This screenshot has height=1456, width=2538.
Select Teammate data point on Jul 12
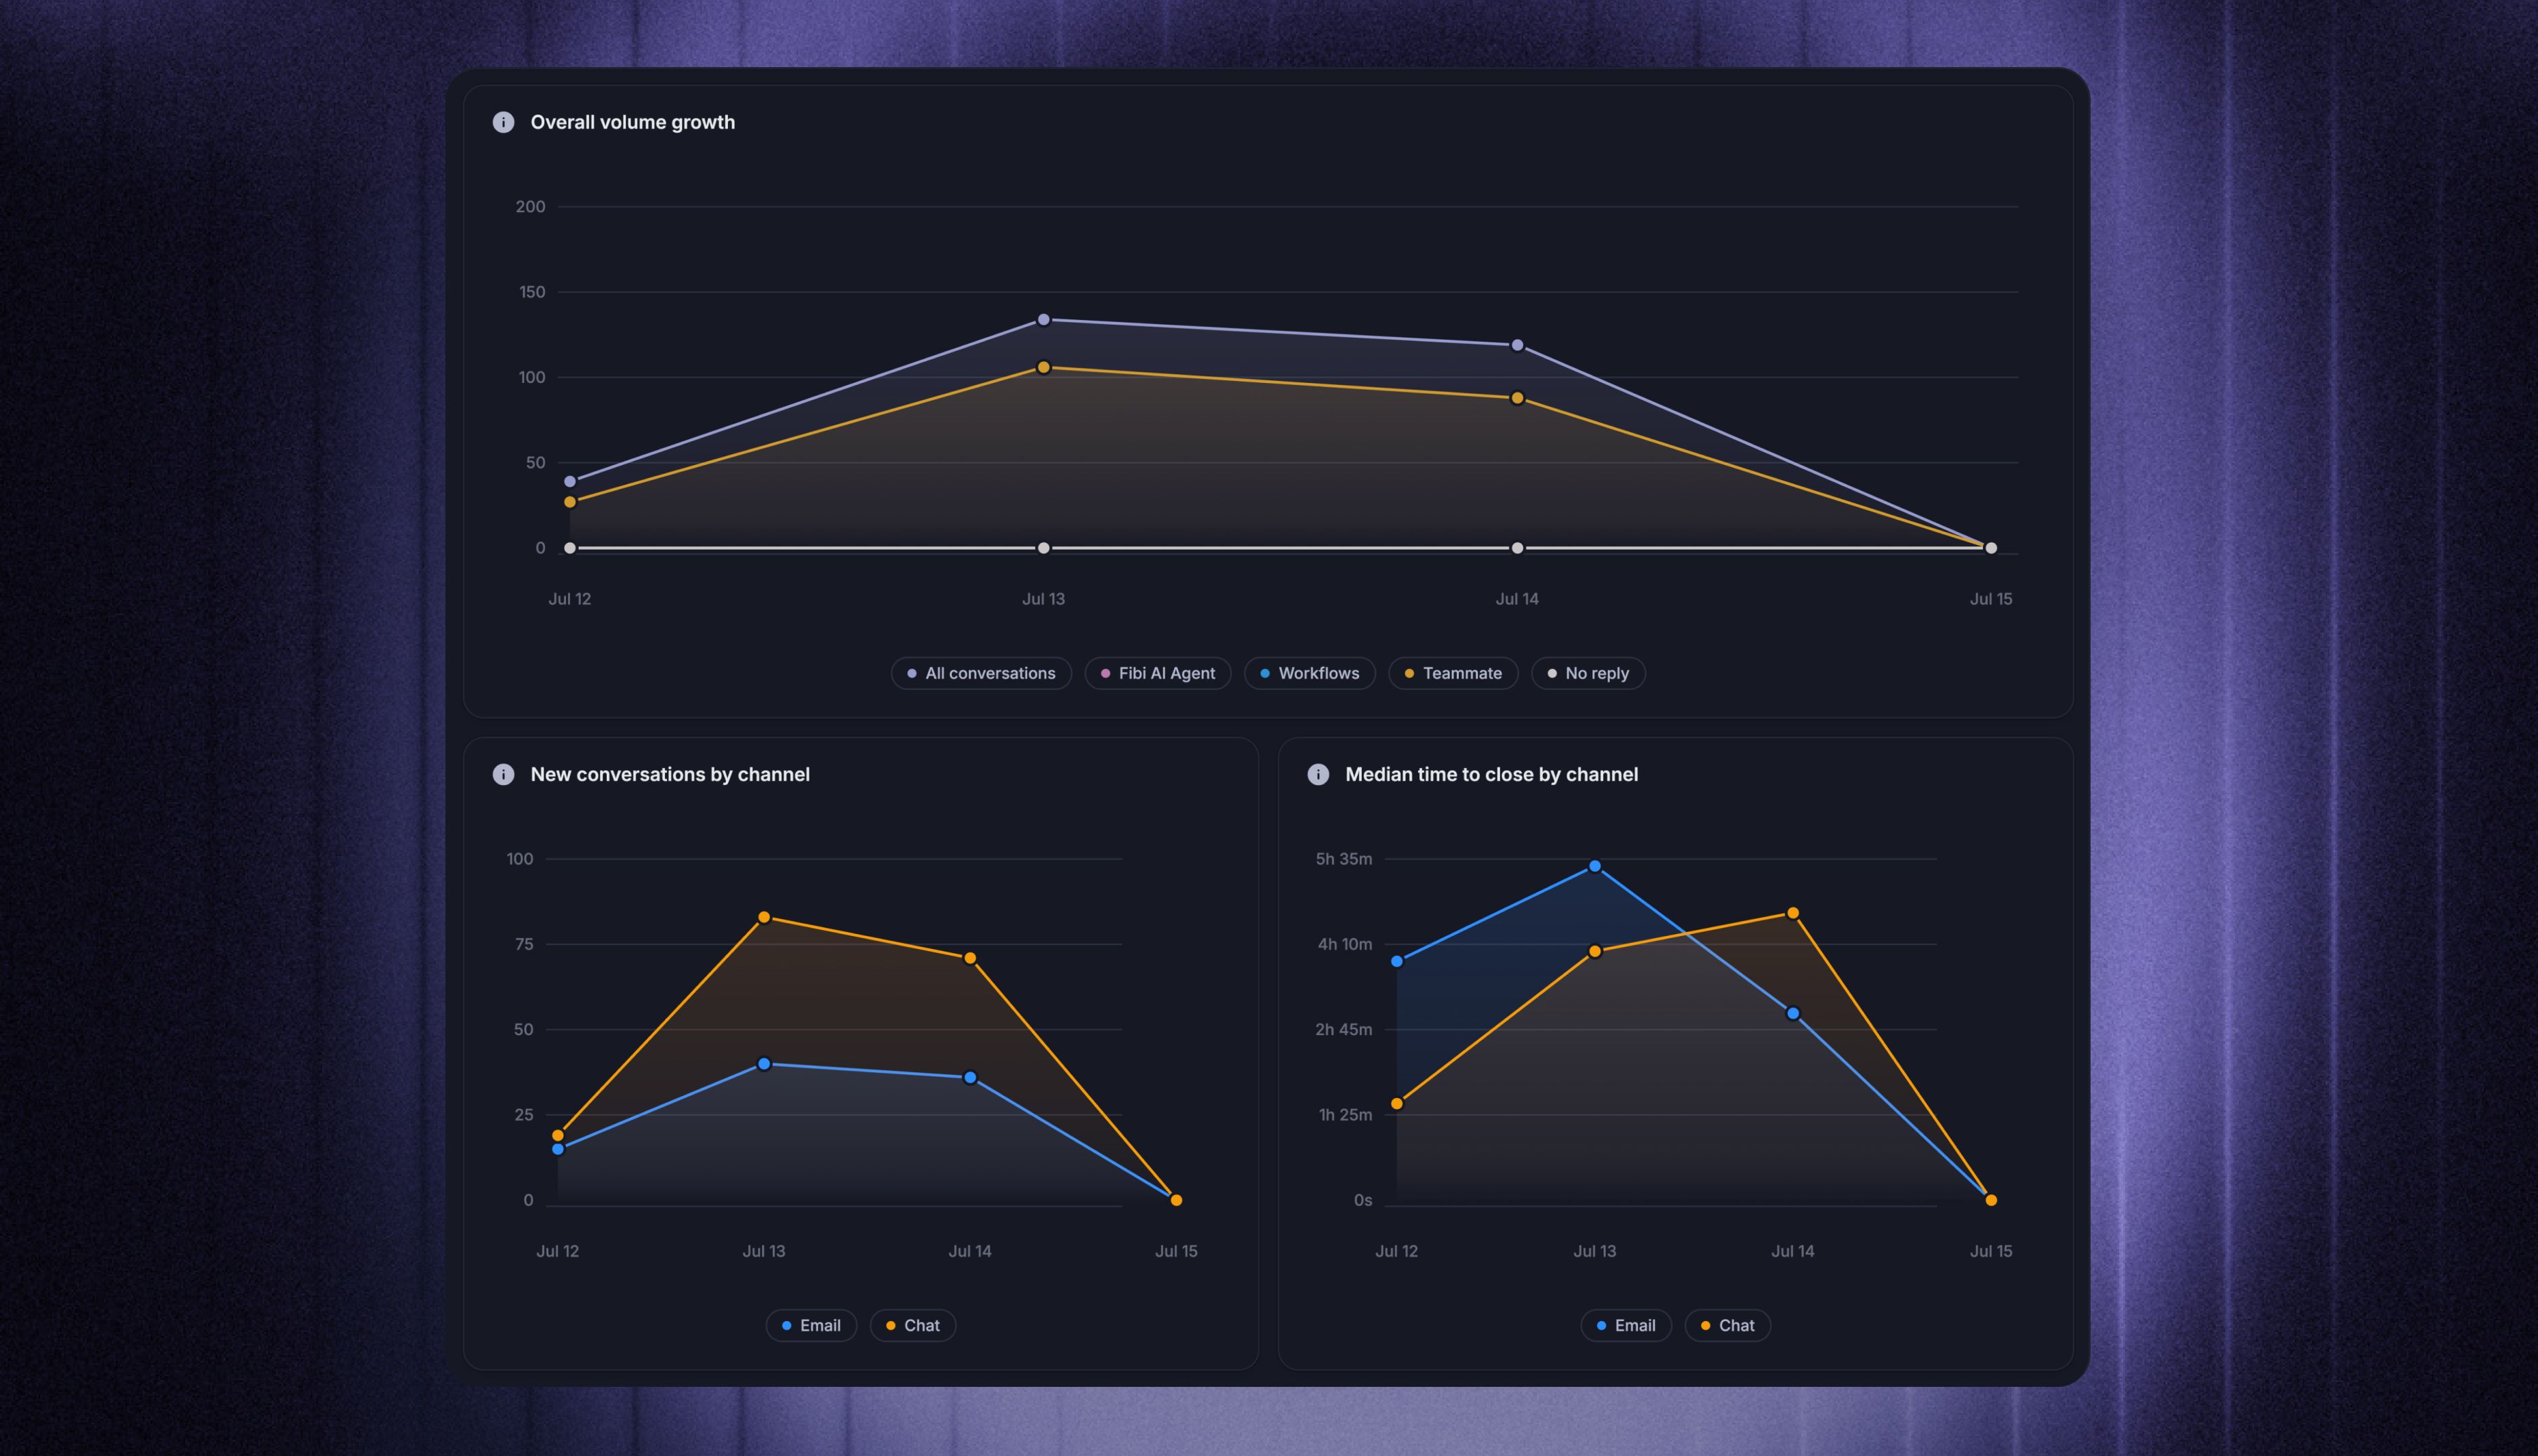tap(570, 502)
